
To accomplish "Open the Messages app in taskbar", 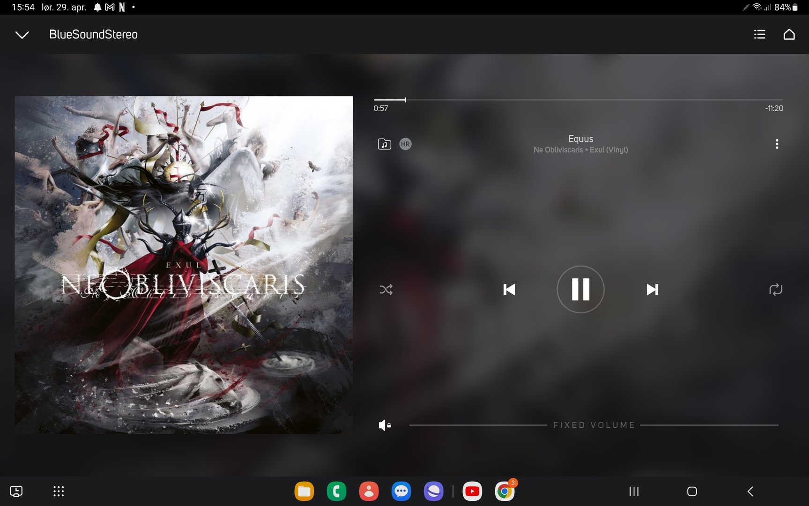I will tap(401, 491).
